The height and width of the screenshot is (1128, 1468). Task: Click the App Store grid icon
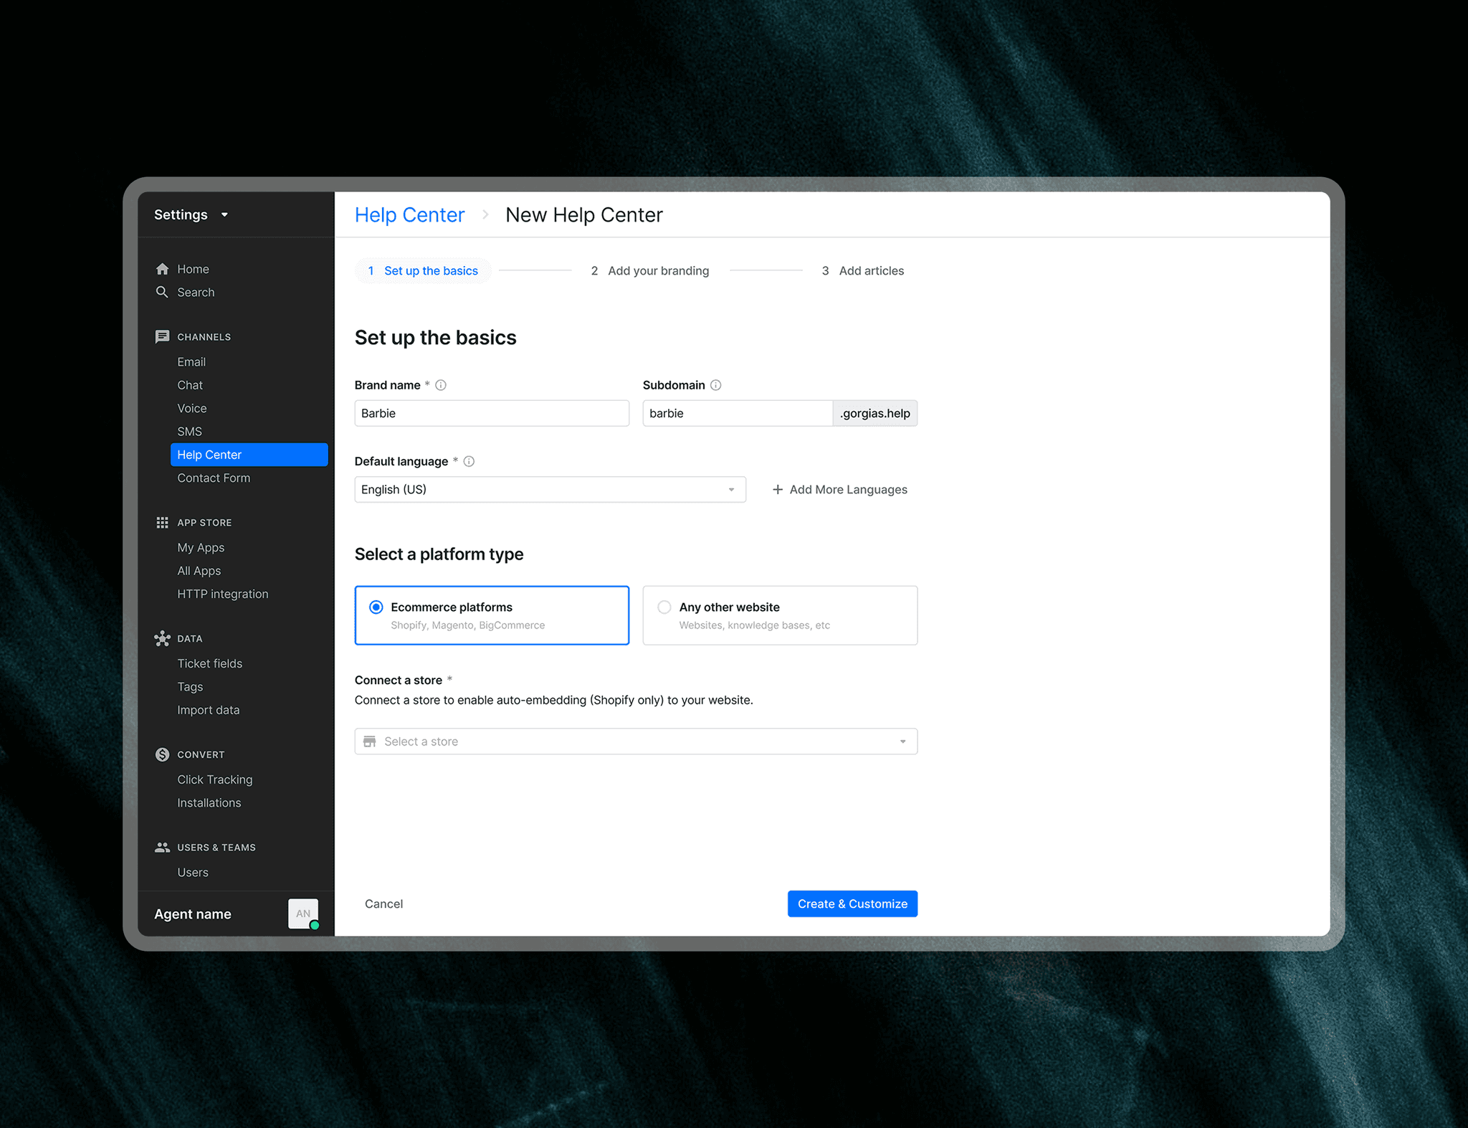[x=162, y=523]
